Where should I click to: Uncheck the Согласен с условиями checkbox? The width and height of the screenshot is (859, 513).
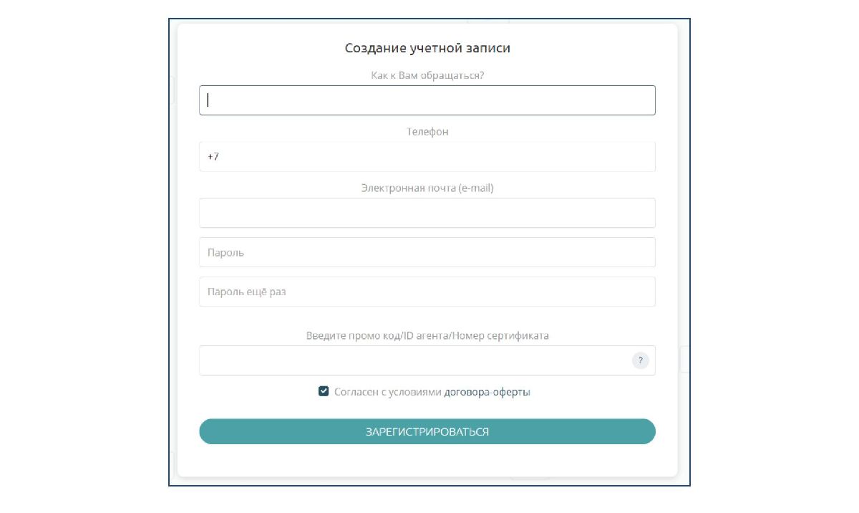(324, 392)
